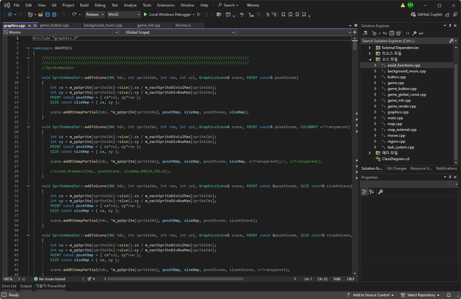Toggle Categorized view in Properties panel
The height and width of the screenshot is (299, 461).
(x=364, y=192)
